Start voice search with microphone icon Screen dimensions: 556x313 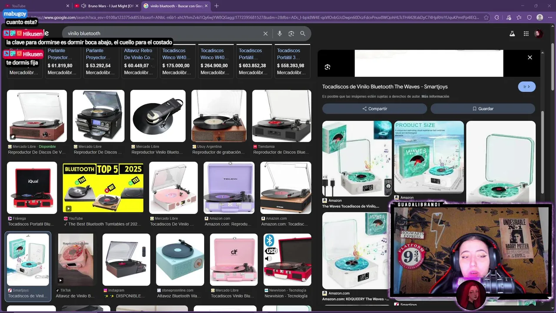279,33
